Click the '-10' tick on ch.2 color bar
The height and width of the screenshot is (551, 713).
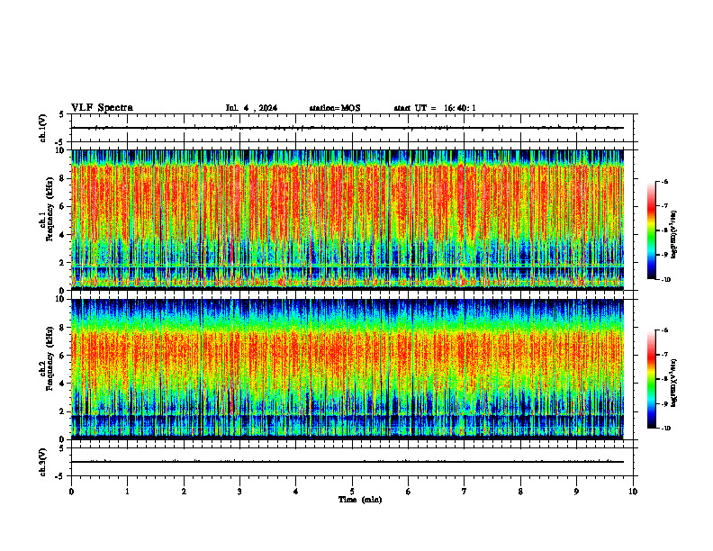666,429
